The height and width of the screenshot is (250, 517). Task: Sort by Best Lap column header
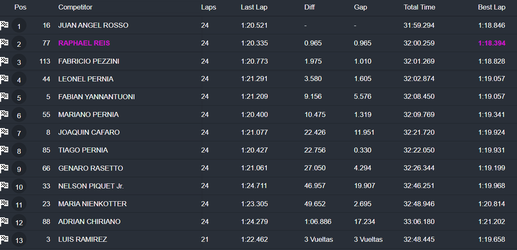[x=491, y=7]
